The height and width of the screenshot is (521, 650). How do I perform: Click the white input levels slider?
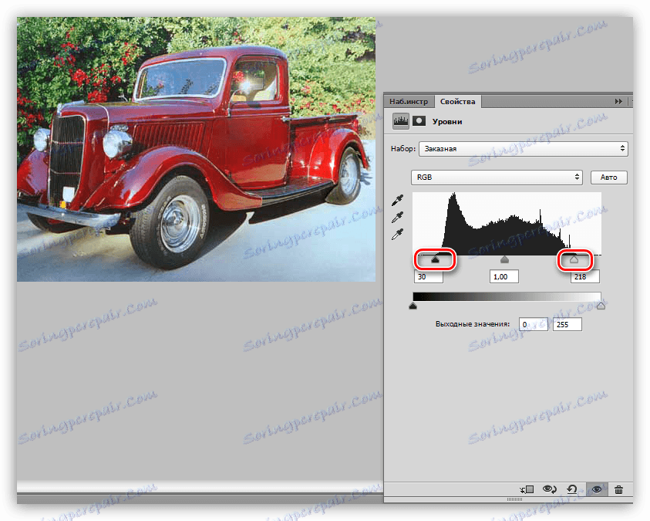click(574, 259)
